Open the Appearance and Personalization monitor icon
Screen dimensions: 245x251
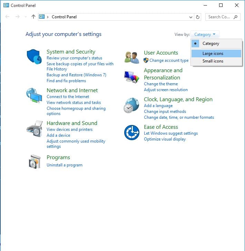tap(132, 77)
